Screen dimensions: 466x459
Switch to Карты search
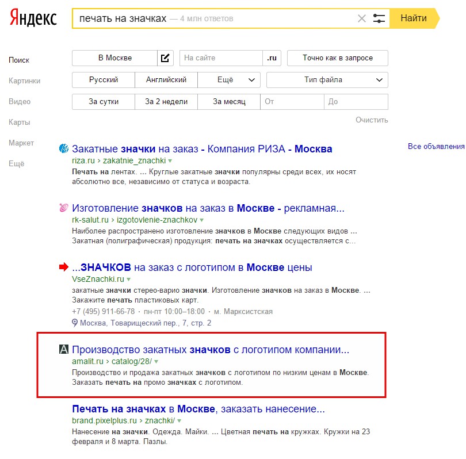(20, 123)
